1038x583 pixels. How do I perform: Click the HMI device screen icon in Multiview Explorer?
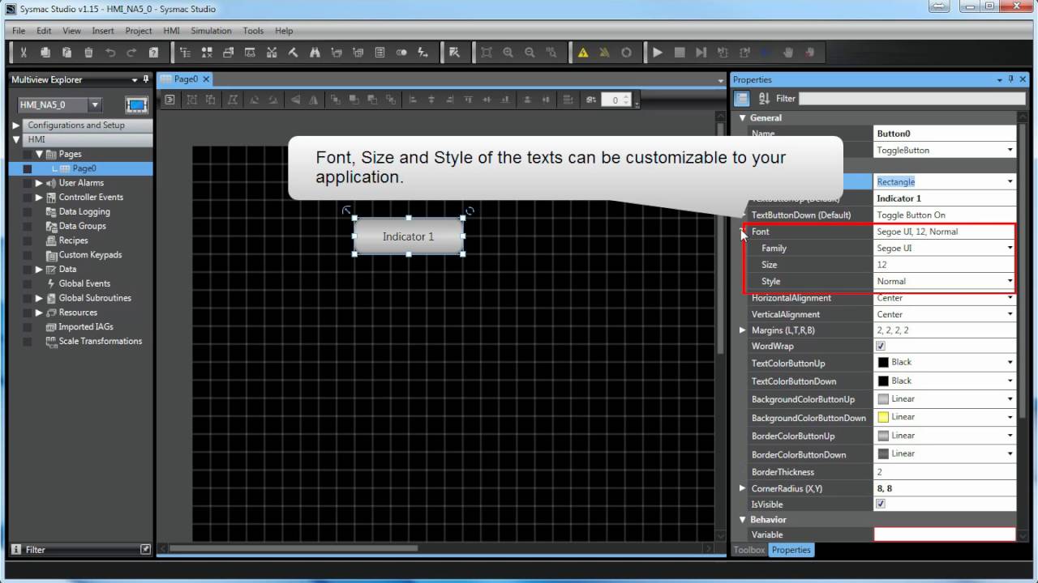pos(137,104)
